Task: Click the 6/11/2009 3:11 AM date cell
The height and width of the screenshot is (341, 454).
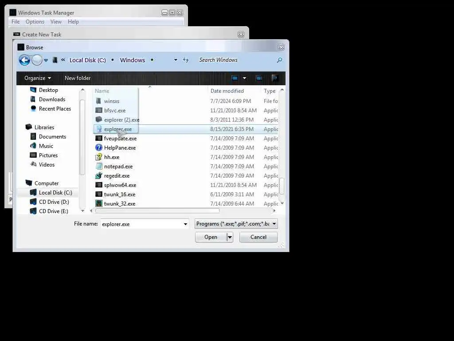Action: [x=232, y=194]
